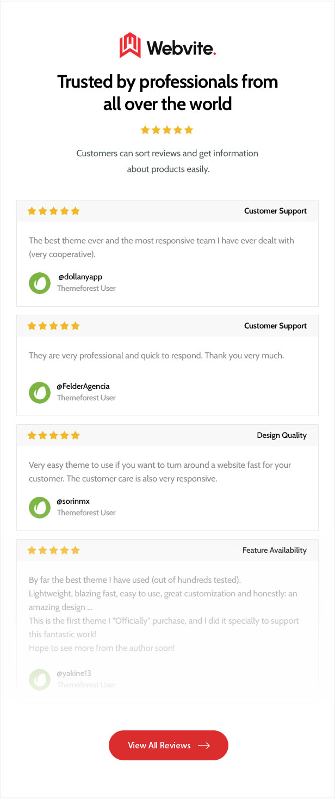Click the review text starting "They are very professional"
Image resolution: width=335 pixels, height=799 pixels.
click(x=156, y=356)
